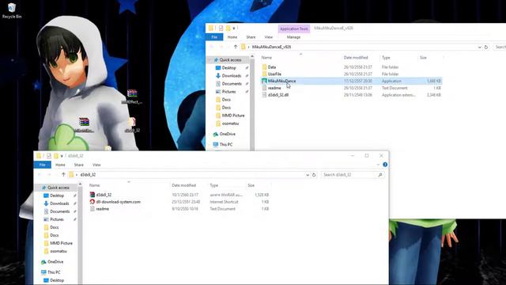Expand address history dropdown in the MikuMikuDance window
The height and width of the screenshot is (285, 506).
click(x=480, y=47)
